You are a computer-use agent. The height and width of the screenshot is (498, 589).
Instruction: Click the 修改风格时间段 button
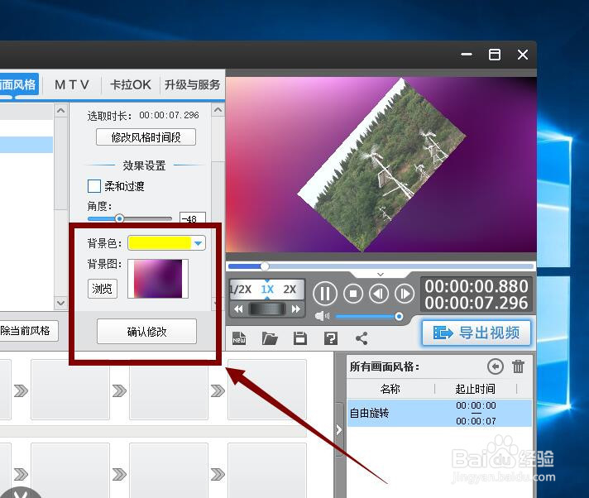[146, 137]
